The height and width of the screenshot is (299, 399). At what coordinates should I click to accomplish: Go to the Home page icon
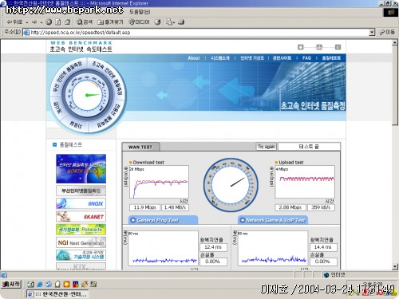(68, 22)
